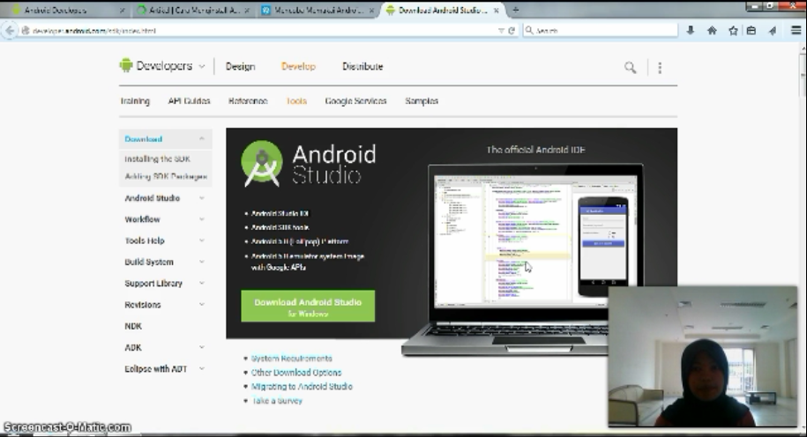This screenshot has width=807, height=437.
Task: Focus the browser address bar
Action: [x=263, y=31]
